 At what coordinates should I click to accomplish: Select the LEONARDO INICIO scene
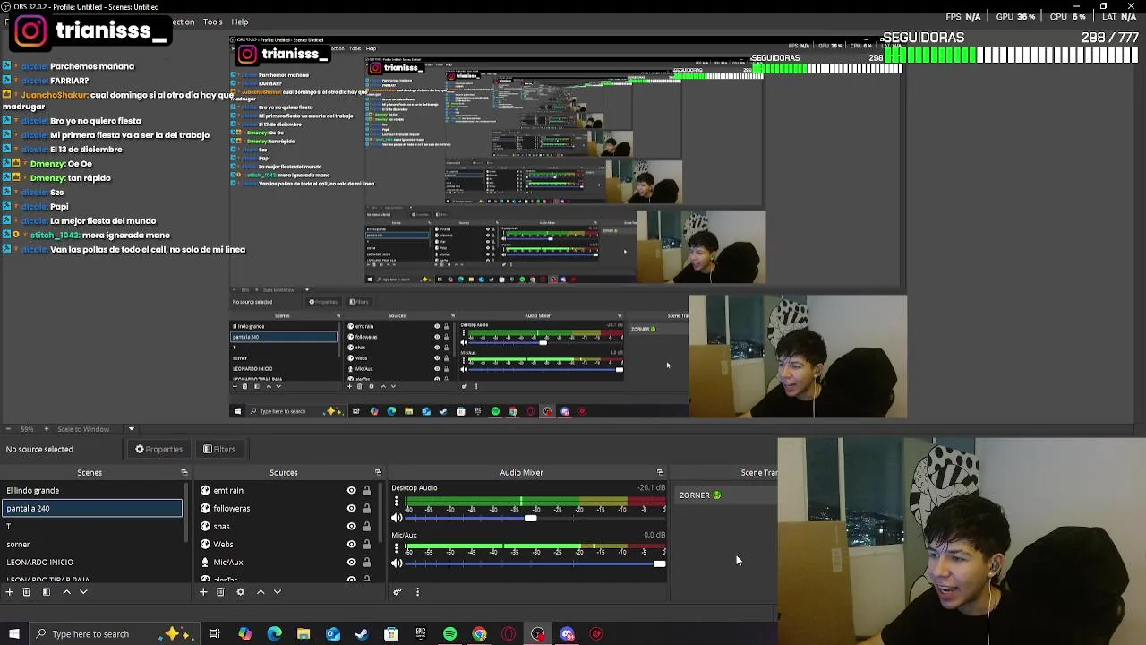[x=91, y=562]
